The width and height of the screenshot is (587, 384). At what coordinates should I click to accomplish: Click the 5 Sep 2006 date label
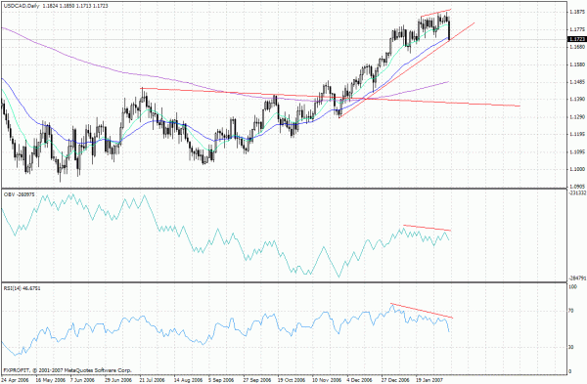pyautogui.click(x=221, y=380)
